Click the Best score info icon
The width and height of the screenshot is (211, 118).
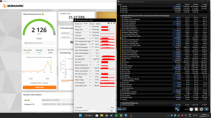52,50
